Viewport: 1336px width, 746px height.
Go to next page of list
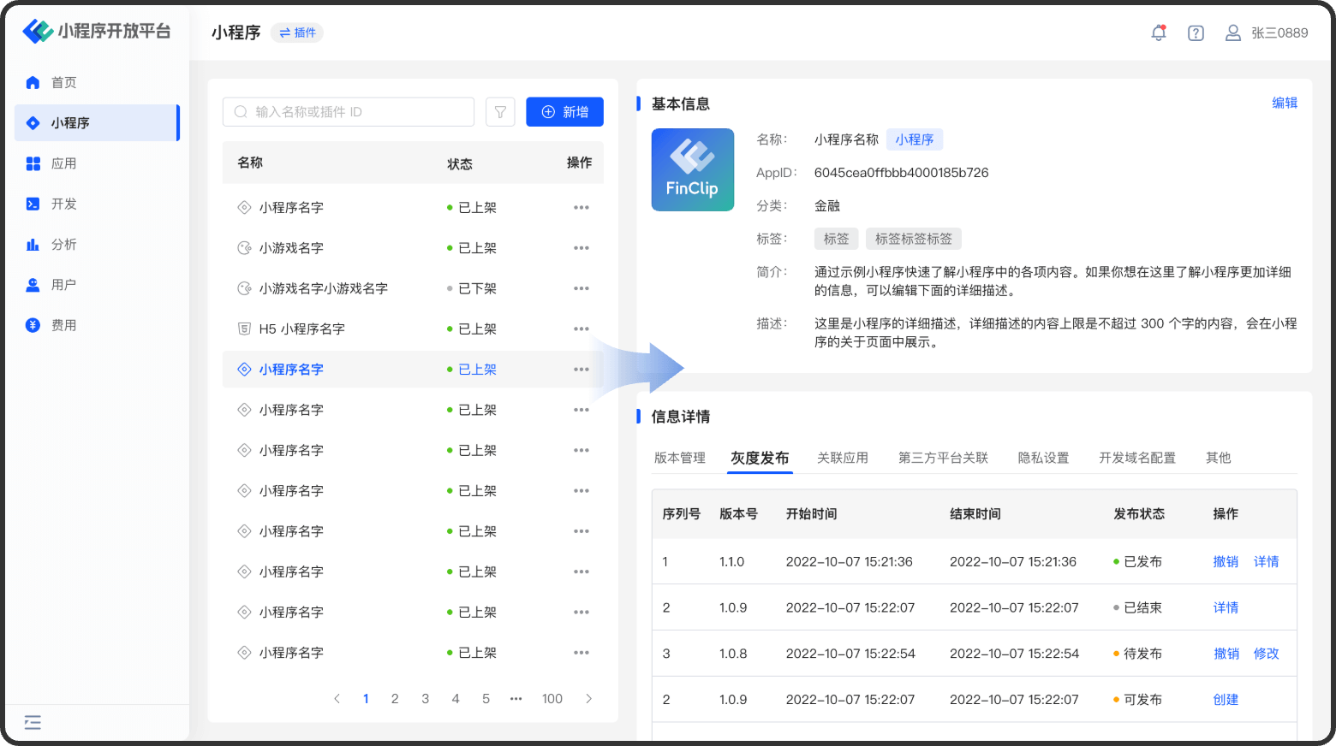click(x=588, y=699)
